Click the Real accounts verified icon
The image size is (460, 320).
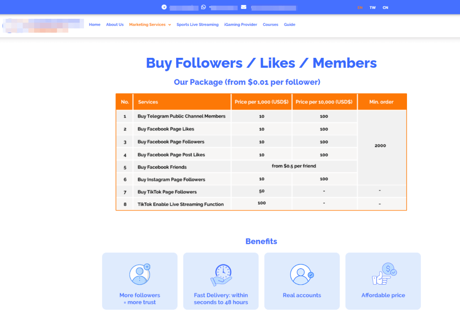tap(302, 274)
